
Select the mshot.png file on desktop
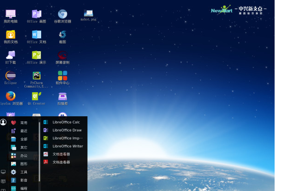[x=89, y=16]
